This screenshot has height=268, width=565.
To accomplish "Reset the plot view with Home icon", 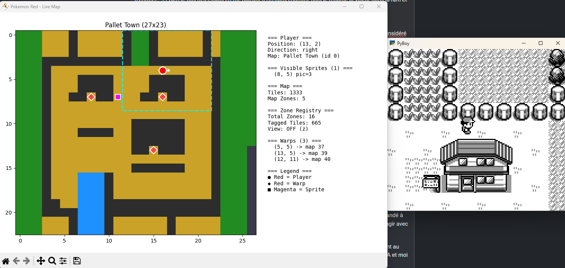I will coord(6,261).
